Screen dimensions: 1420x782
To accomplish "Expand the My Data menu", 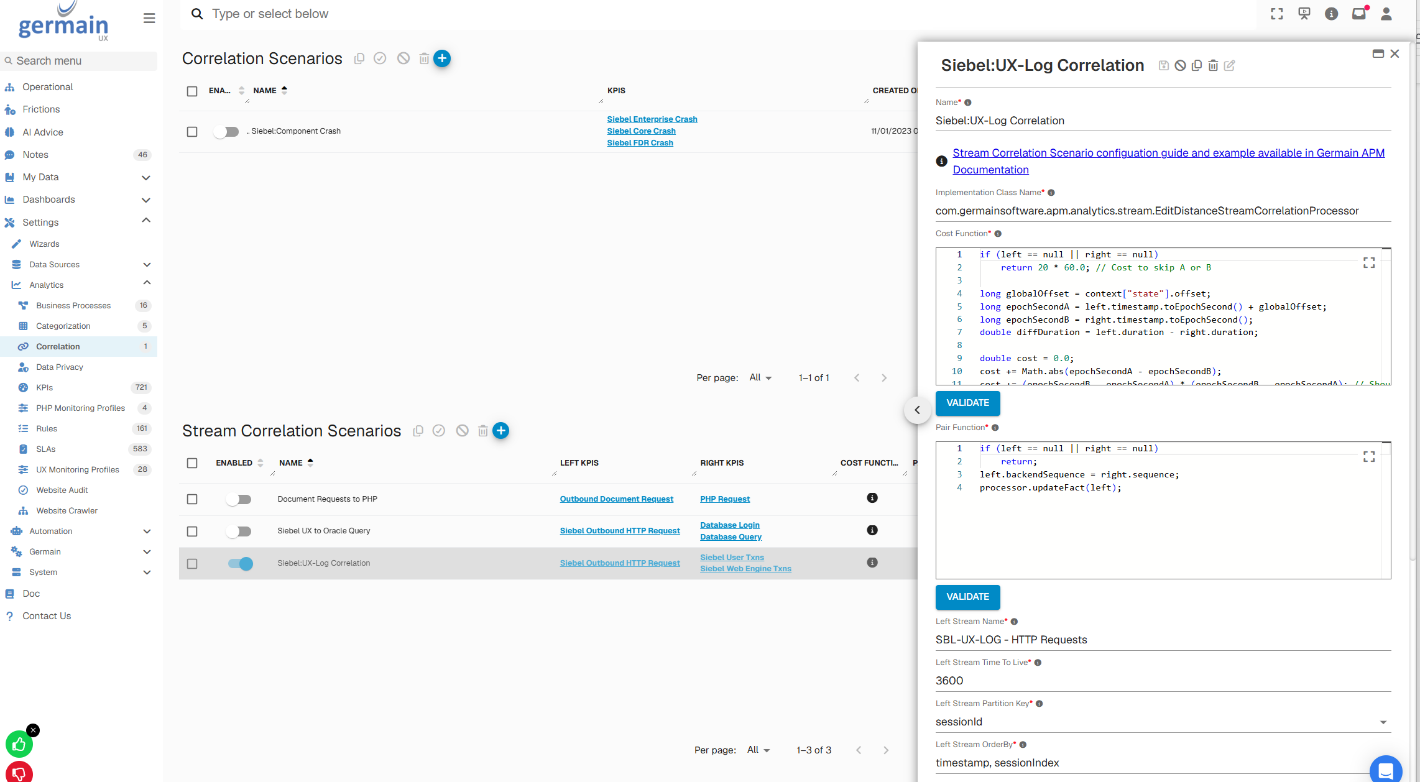I will [x=78, y=177].
